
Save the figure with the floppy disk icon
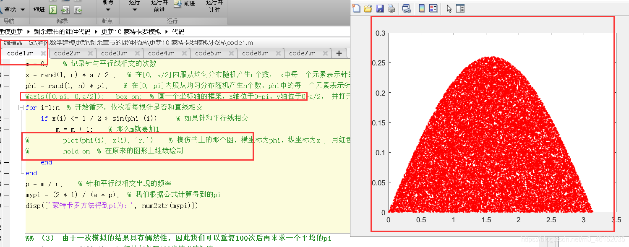click(380, 8)
